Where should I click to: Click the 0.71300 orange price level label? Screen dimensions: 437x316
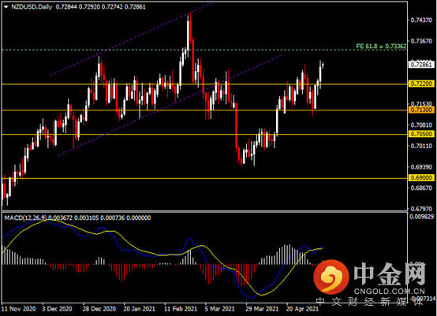point(421,110)
